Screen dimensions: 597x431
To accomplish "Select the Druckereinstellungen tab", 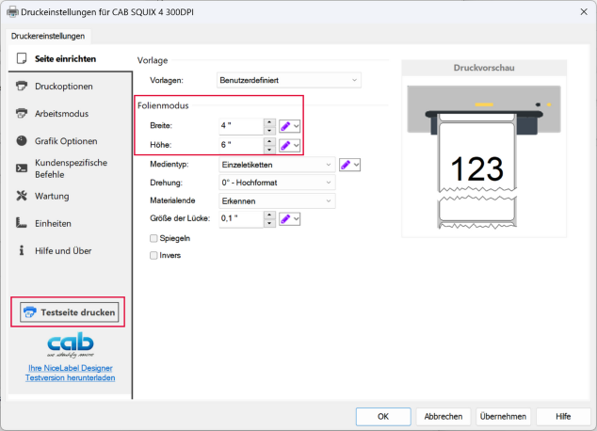I will click(48, 36).
